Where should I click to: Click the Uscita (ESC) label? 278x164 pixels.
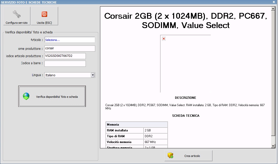tap(44, 23)
